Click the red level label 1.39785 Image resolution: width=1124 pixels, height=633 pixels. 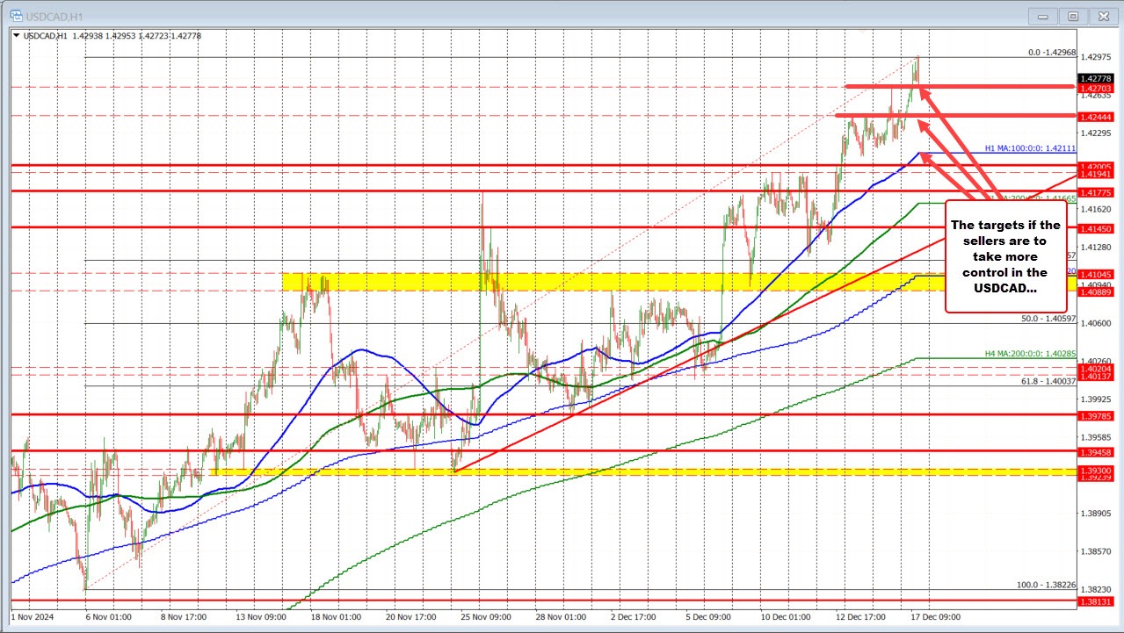1098,416
